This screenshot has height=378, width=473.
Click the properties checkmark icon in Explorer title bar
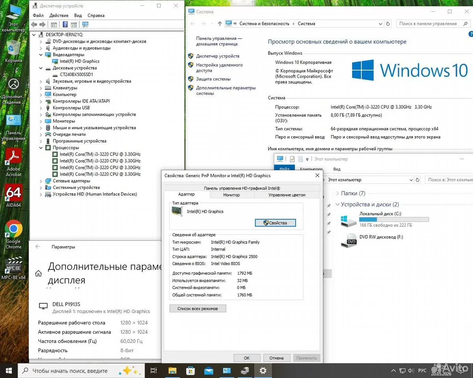click(x=292, y=159)
